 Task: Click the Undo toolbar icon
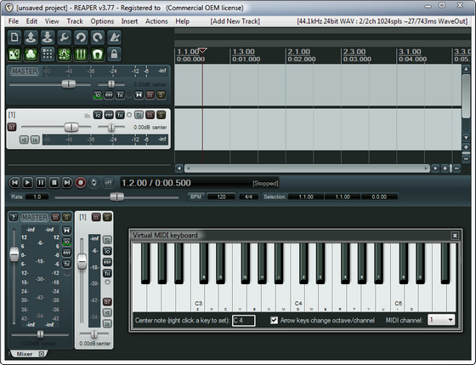81,37
